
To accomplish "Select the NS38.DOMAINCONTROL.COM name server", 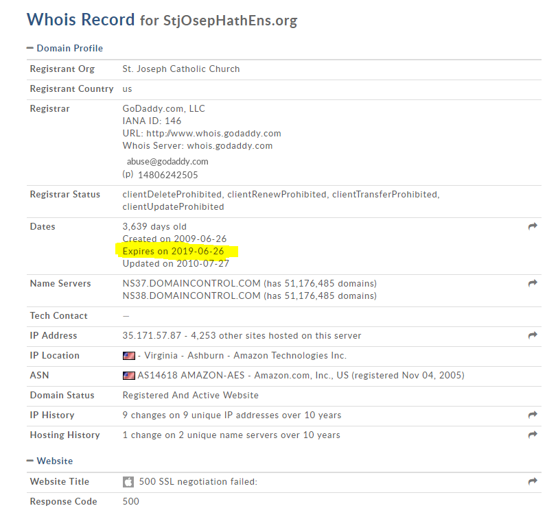I will [191, 296].
